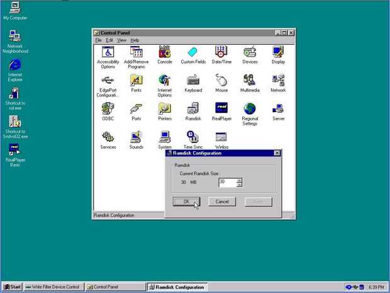Select the Ports icon
390x293 pixels.
[x=136, y=112]
